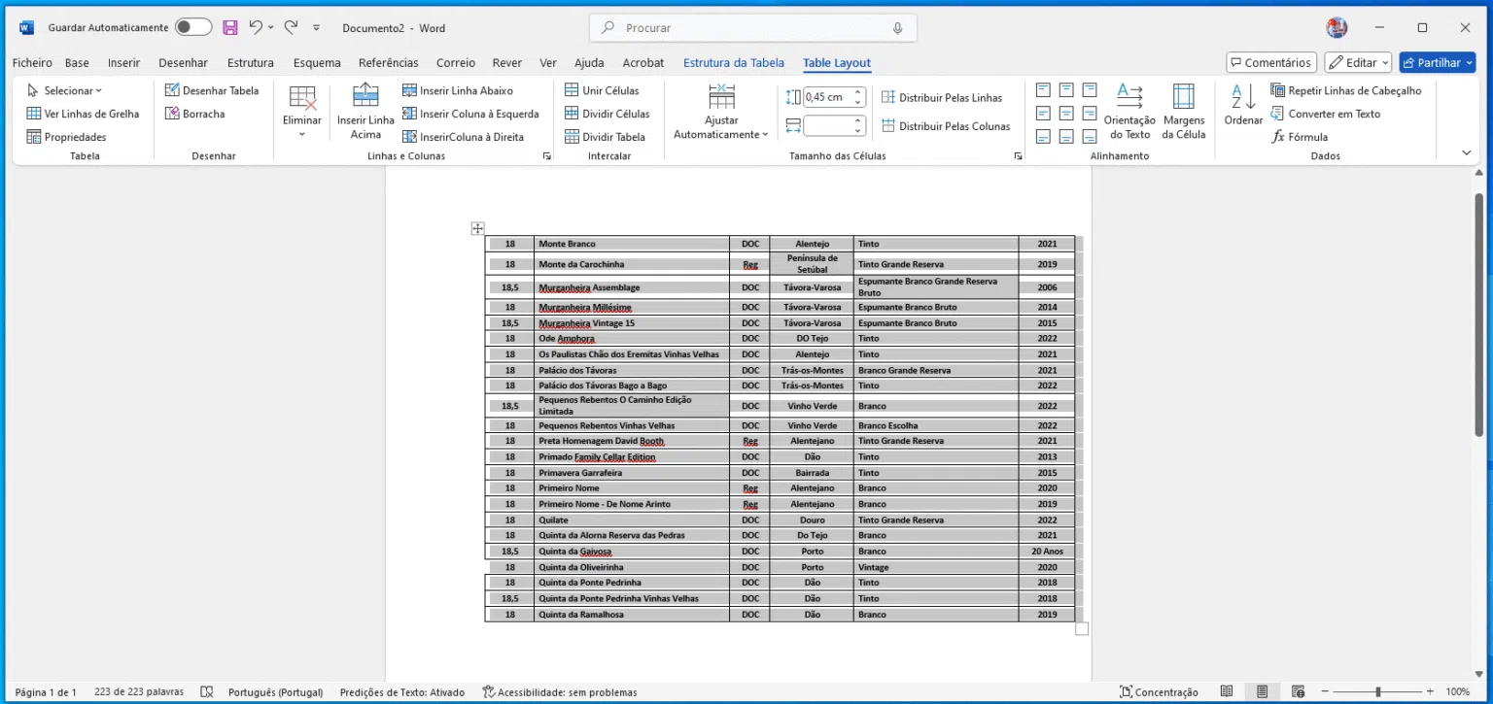The height and width of the screenshot is (704, 1493).
Task: Click Inserir Linha Abaixo
Action: coord(458,90)
